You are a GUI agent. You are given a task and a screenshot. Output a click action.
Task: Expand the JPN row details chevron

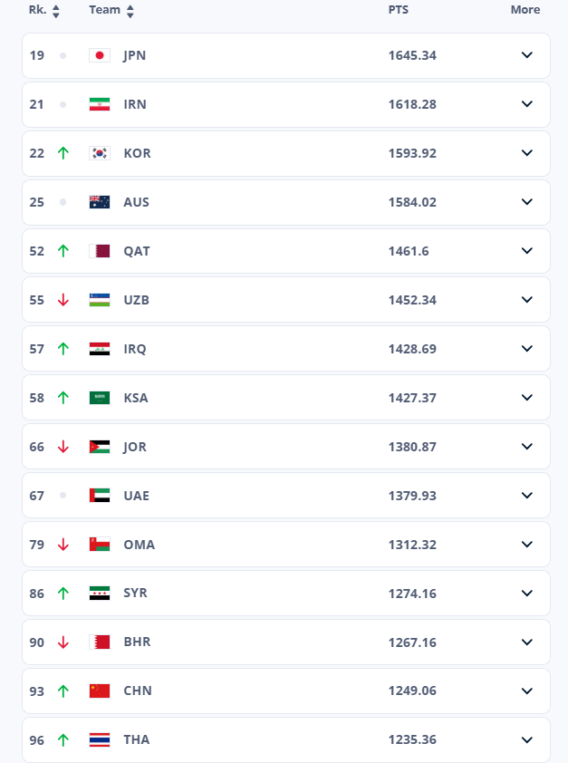527,55
